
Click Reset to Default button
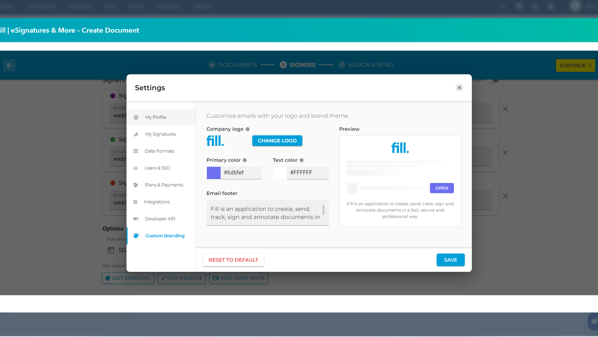point(233,260)
